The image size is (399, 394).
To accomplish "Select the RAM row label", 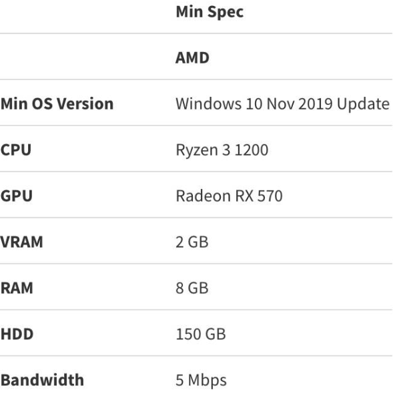I will (x=17, y=288).
